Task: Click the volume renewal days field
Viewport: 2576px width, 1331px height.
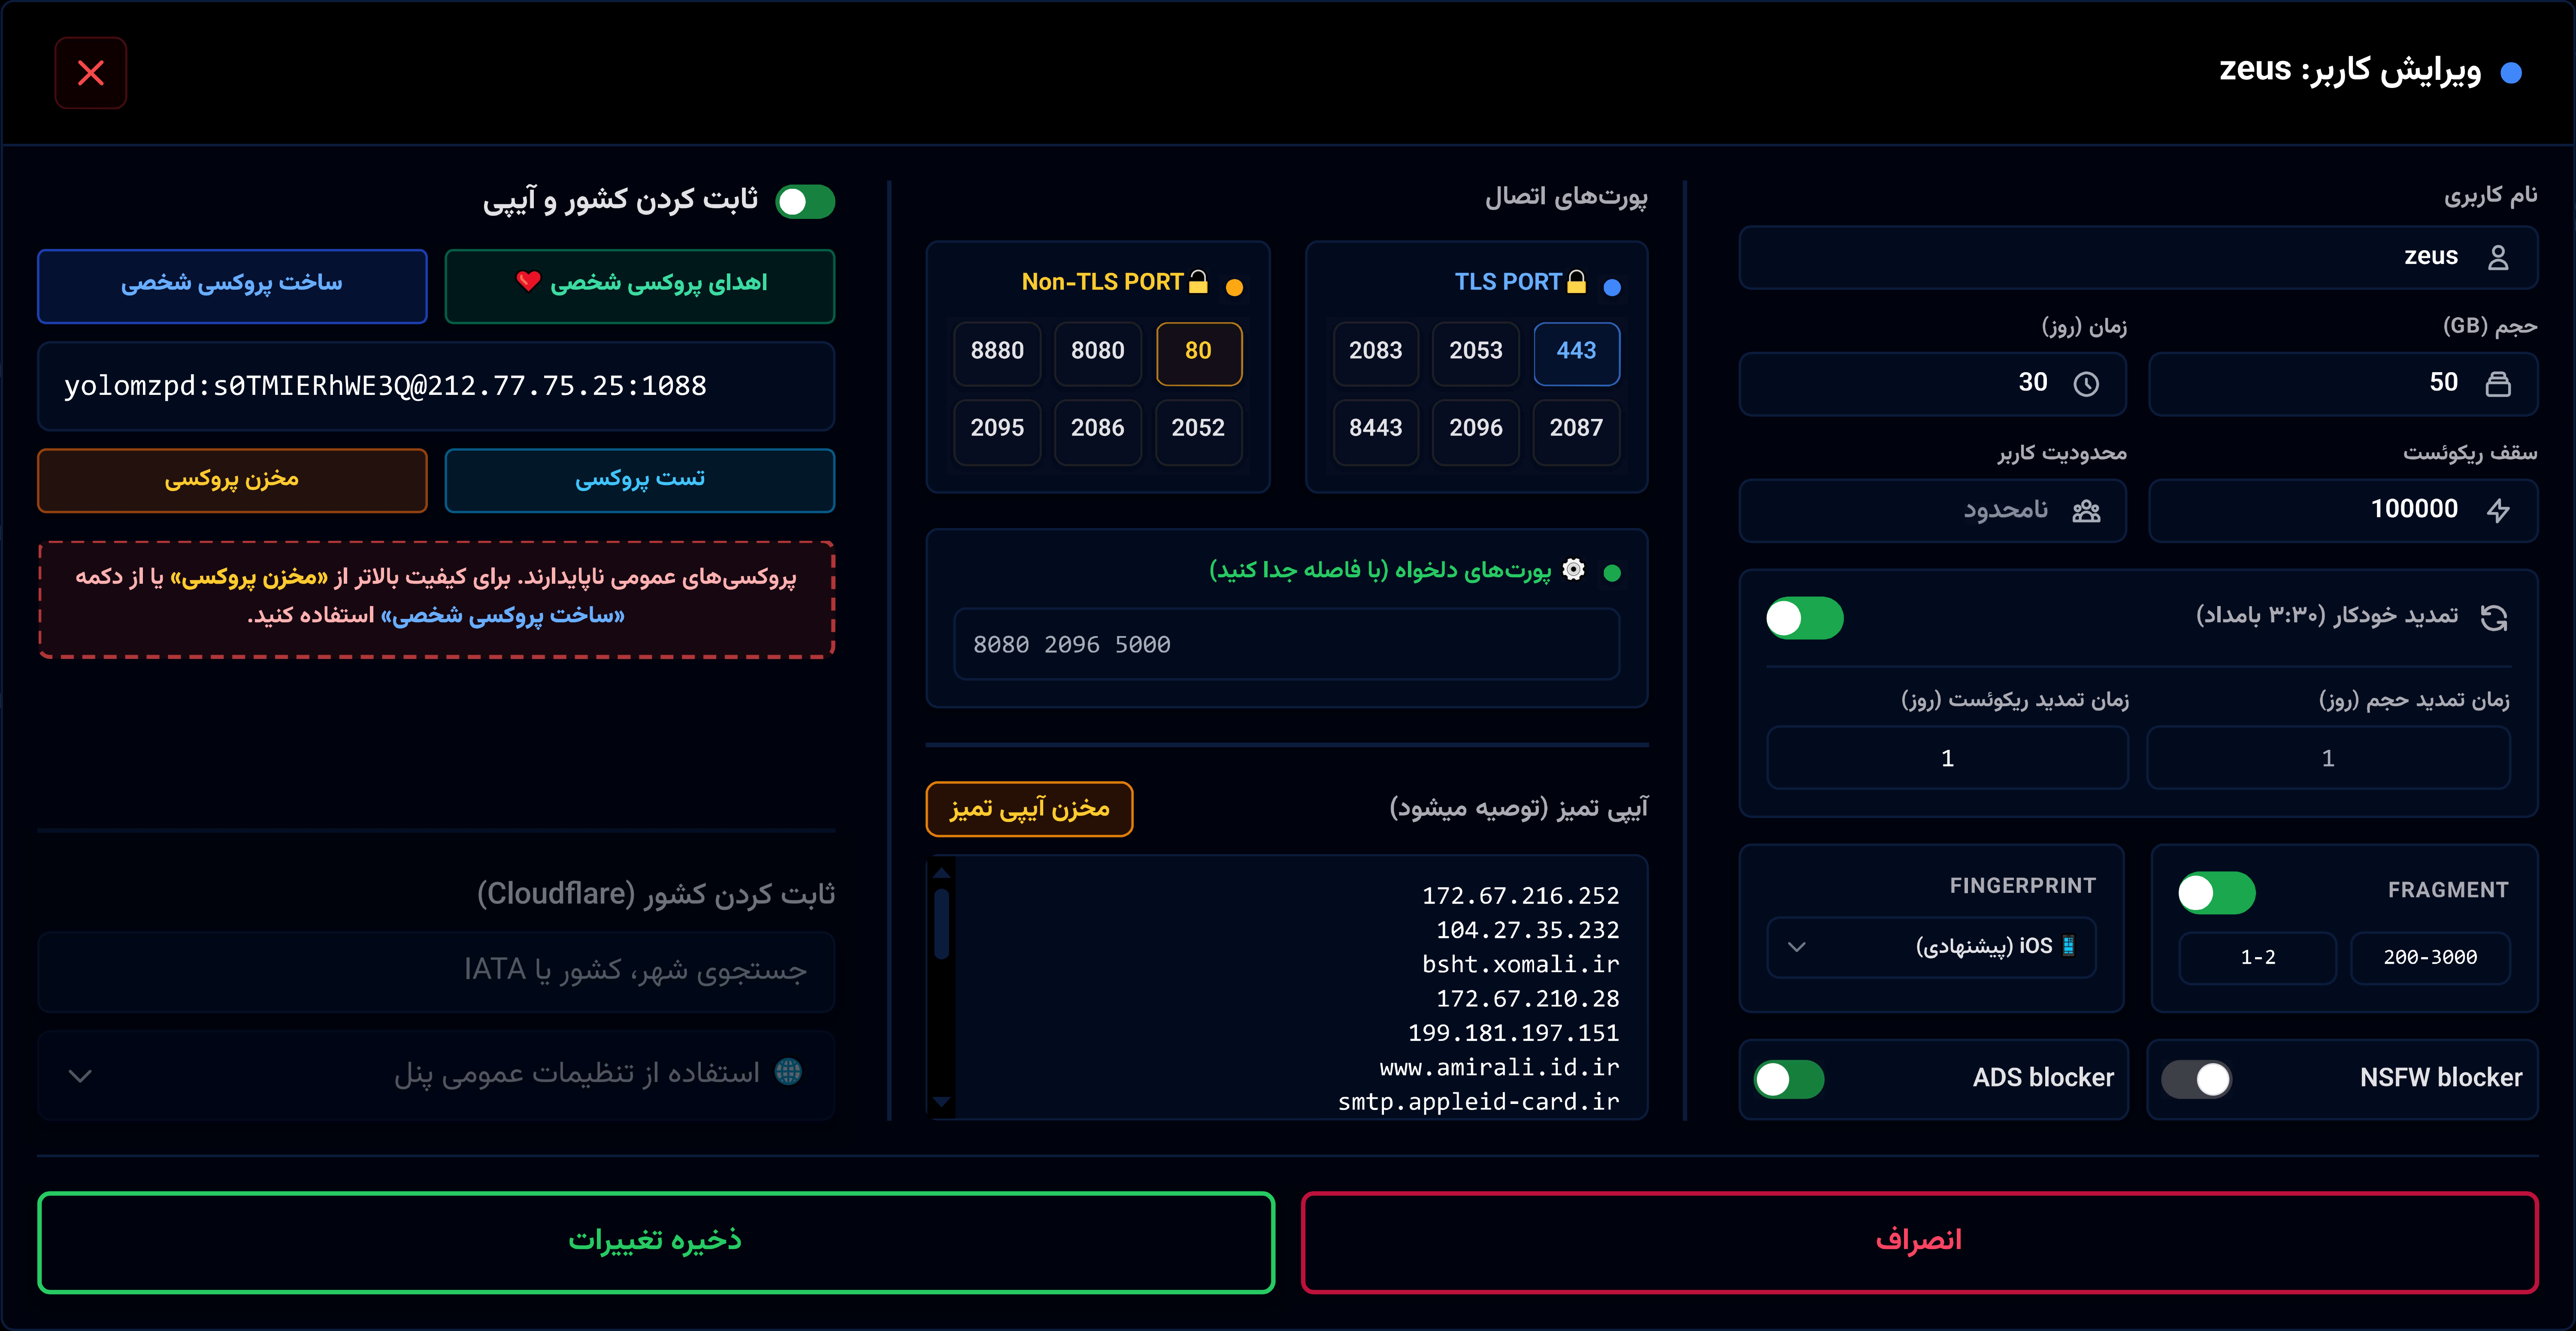Action: coord(2328,758)
